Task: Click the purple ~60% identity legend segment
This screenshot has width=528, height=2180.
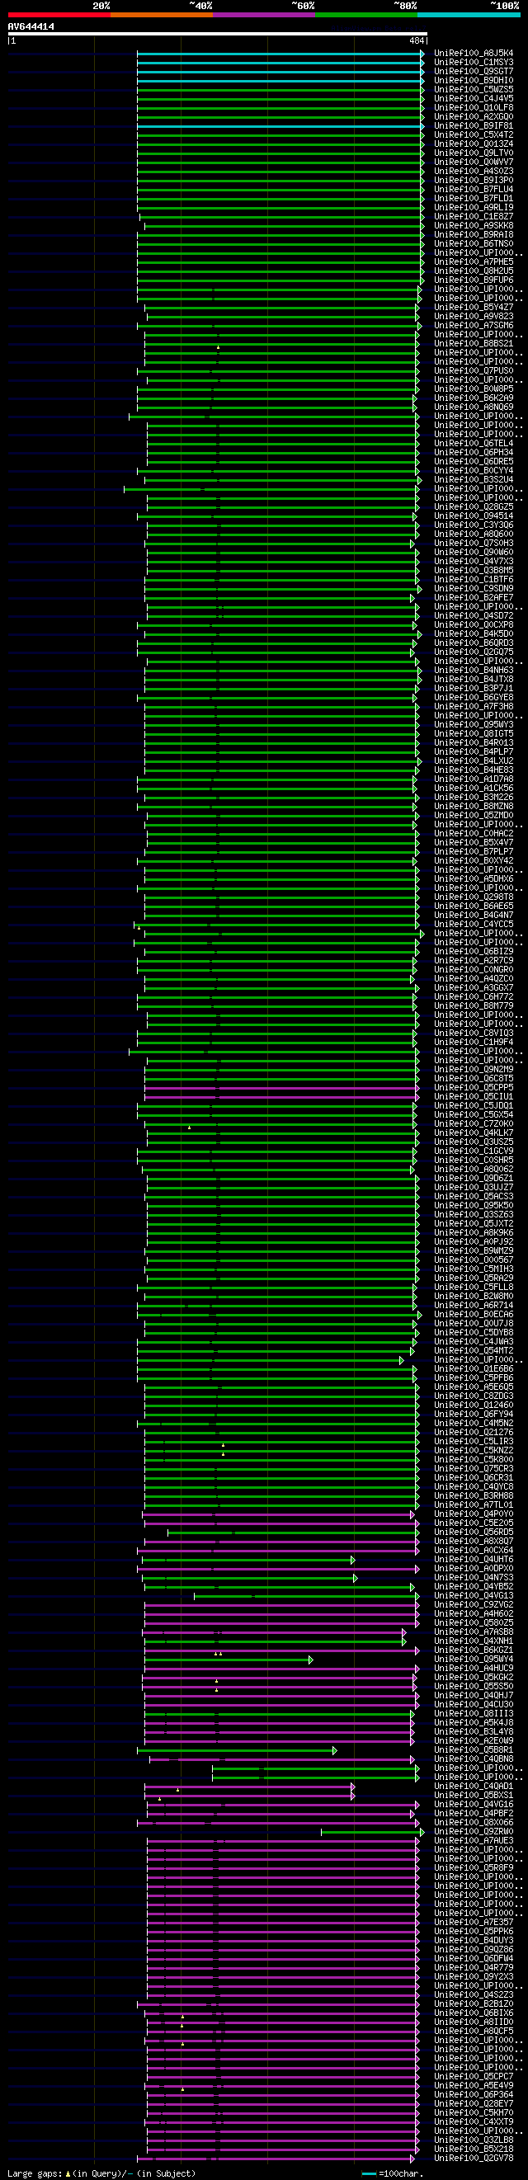Action: tap(264, 14)
